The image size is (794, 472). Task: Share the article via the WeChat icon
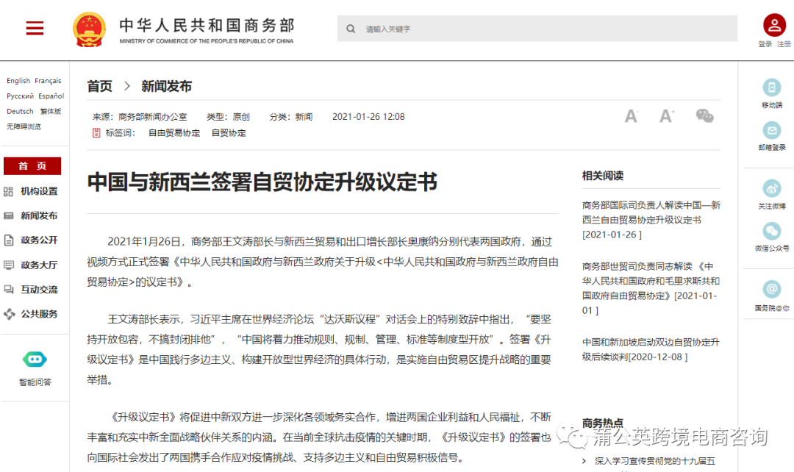pyautogui.click(x=704, y=115)
